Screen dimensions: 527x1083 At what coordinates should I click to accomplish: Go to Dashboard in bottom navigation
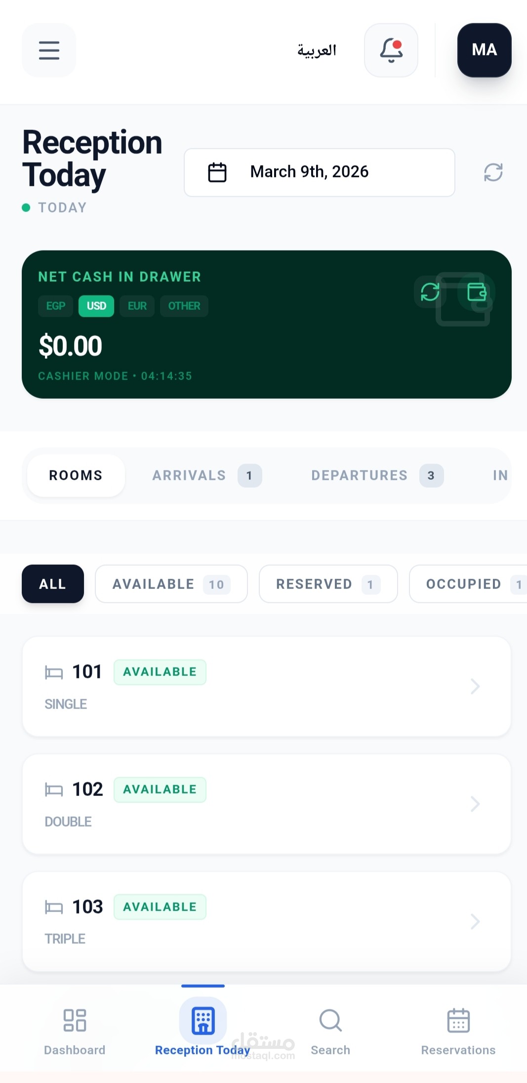75,1030
